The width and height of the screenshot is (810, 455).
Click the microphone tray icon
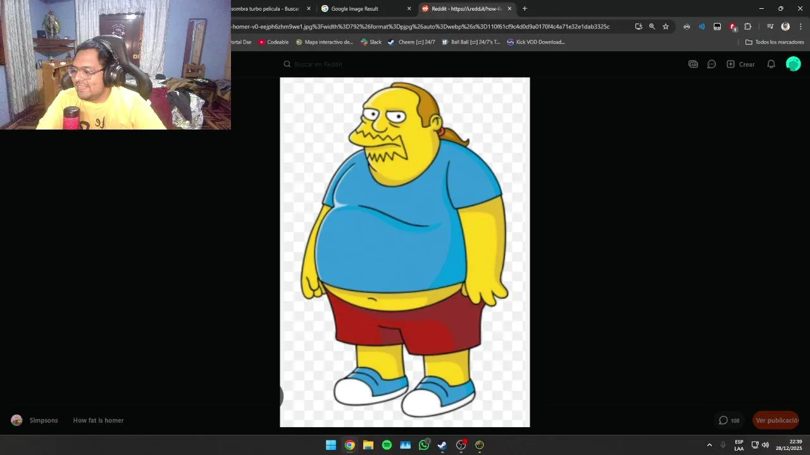pyautogui.click(x=723, y=445)
